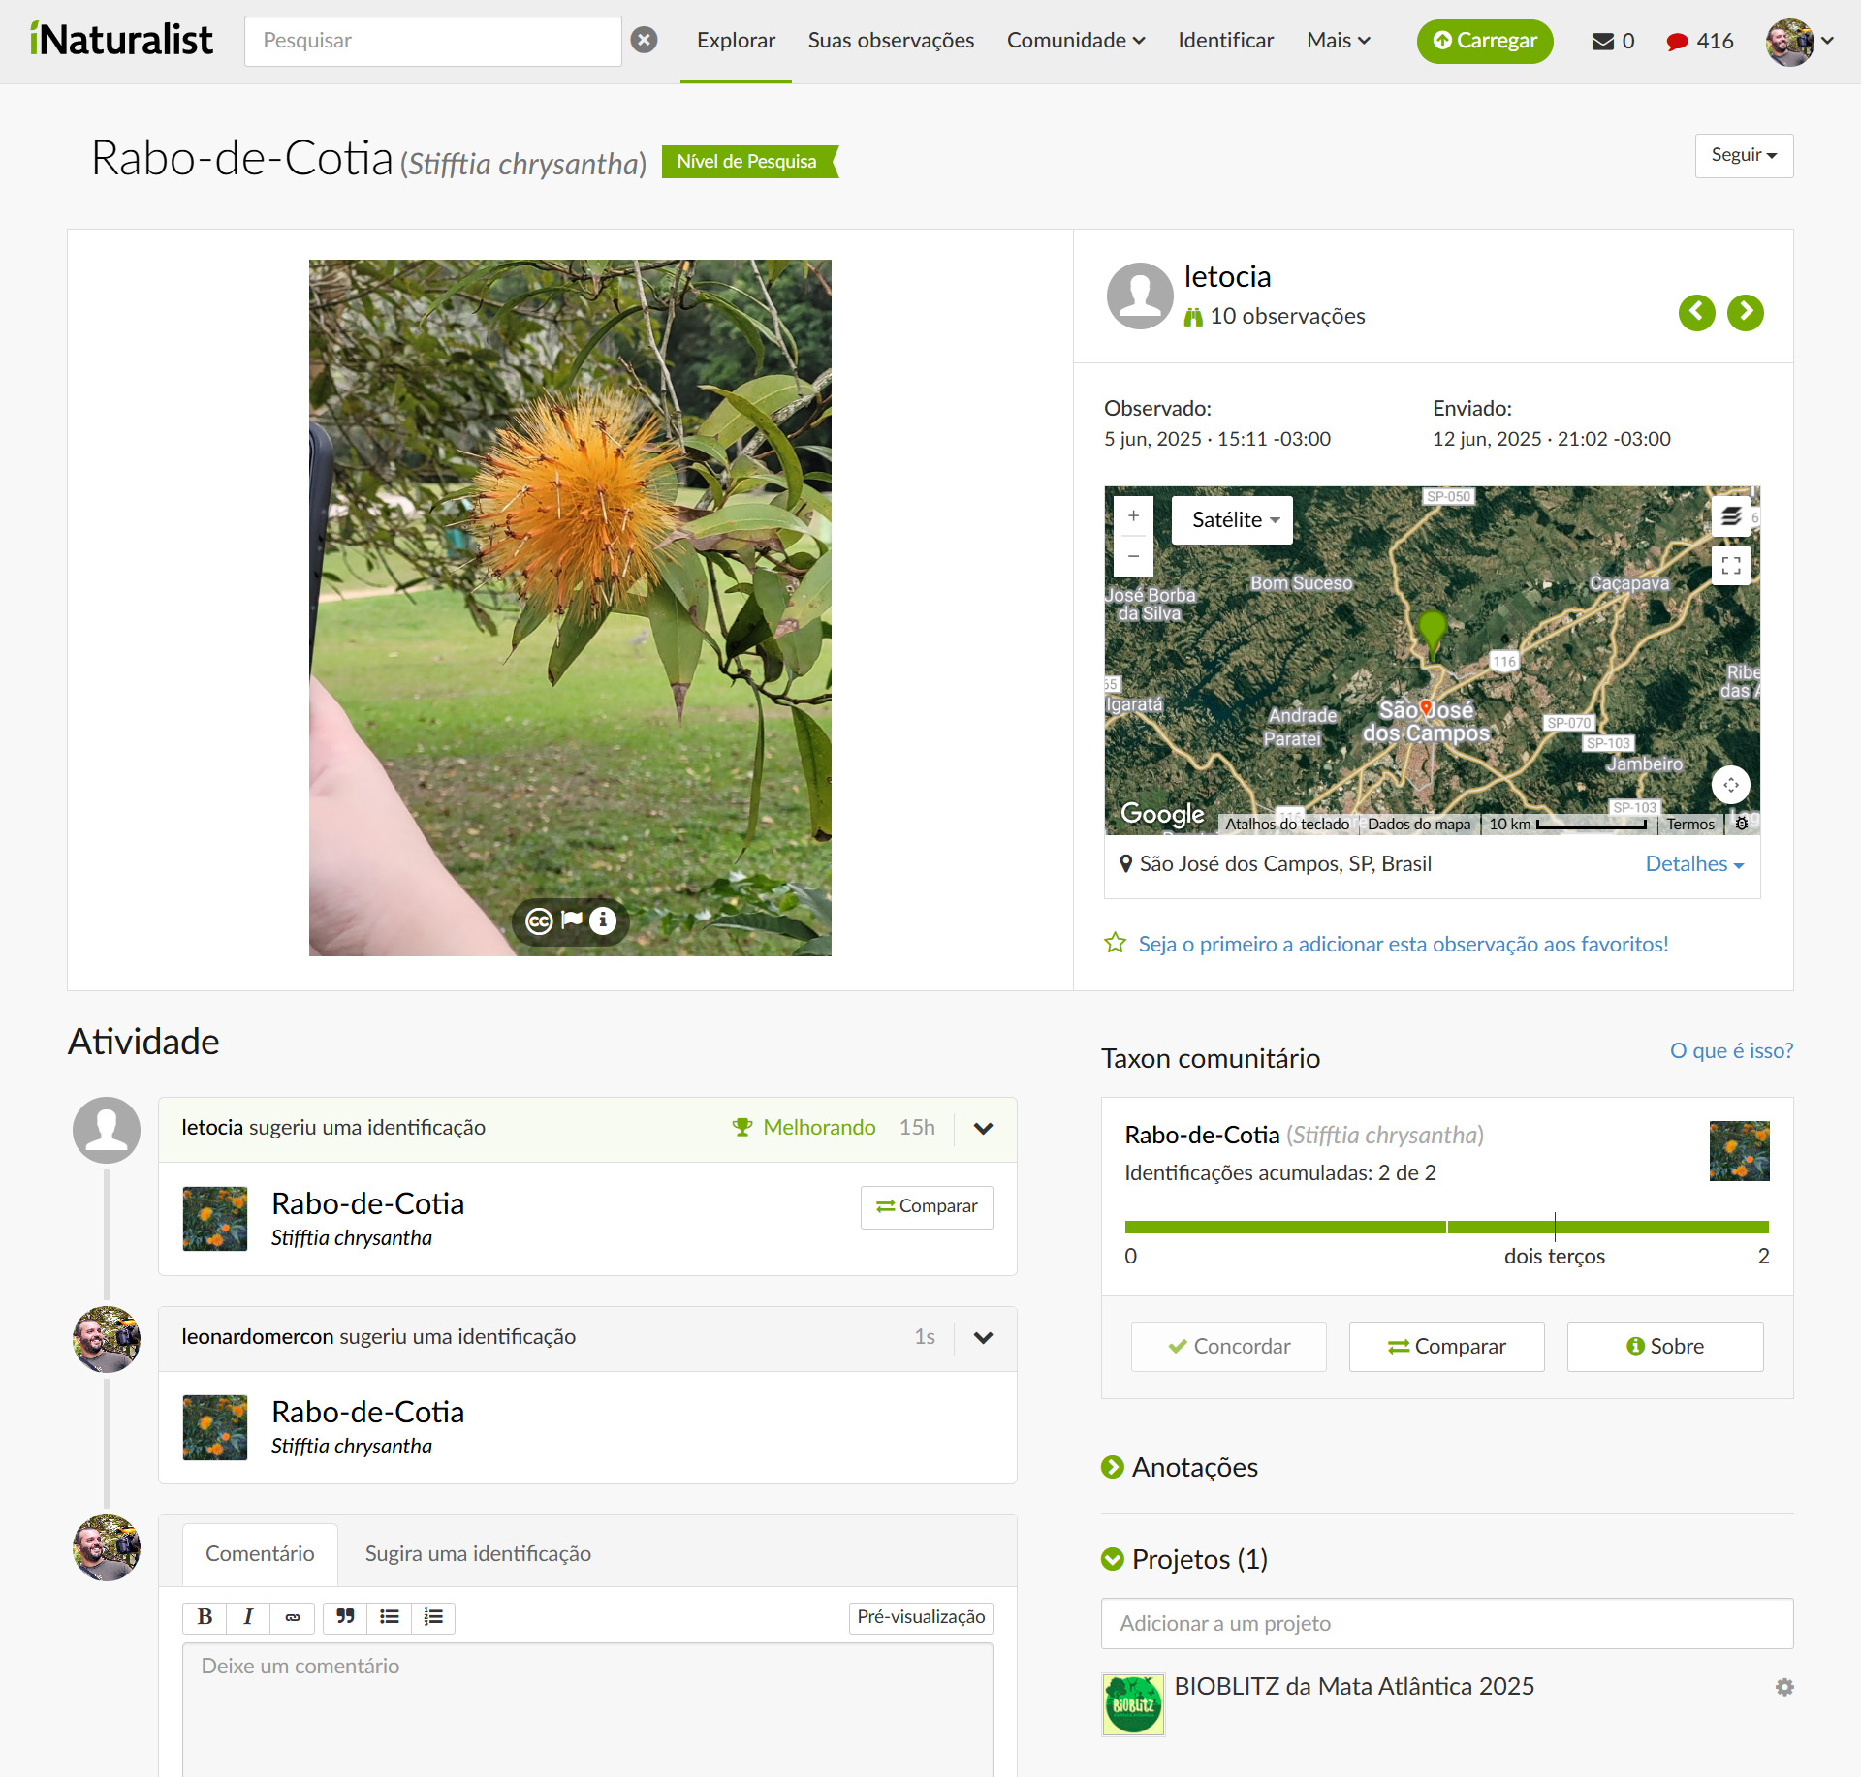
Task: Open the Creative Commons license icon on the photo
Action: [x=540, y=921]
